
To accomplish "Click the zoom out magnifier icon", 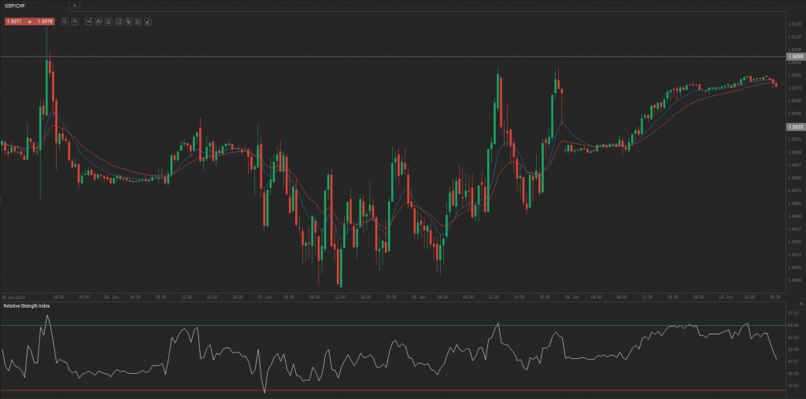I will coord(75,21).
